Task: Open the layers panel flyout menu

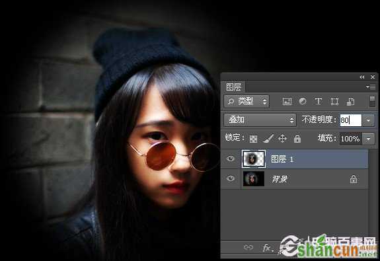Action: [x=371, y=87]
